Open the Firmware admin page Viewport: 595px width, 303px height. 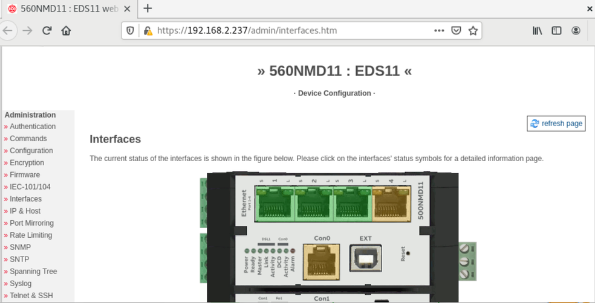[25, 175]
